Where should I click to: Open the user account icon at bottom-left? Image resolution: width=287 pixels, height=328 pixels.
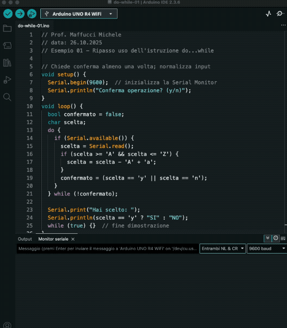pos(7,324)
